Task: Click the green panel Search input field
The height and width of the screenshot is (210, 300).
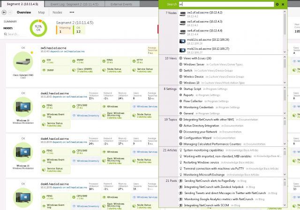Action: point(226,4)
